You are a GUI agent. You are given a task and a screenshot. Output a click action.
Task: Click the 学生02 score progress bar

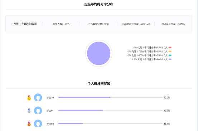[110, 123]
